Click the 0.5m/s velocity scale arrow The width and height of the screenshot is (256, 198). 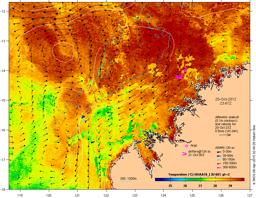click(x=225, y=135)
